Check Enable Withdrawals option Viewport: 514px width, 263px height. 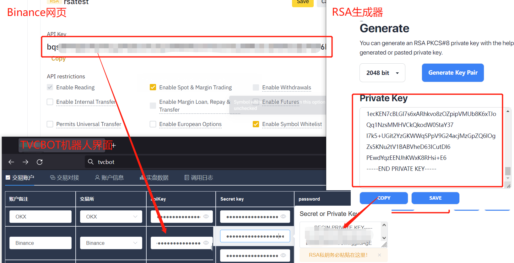coord(256,87)
